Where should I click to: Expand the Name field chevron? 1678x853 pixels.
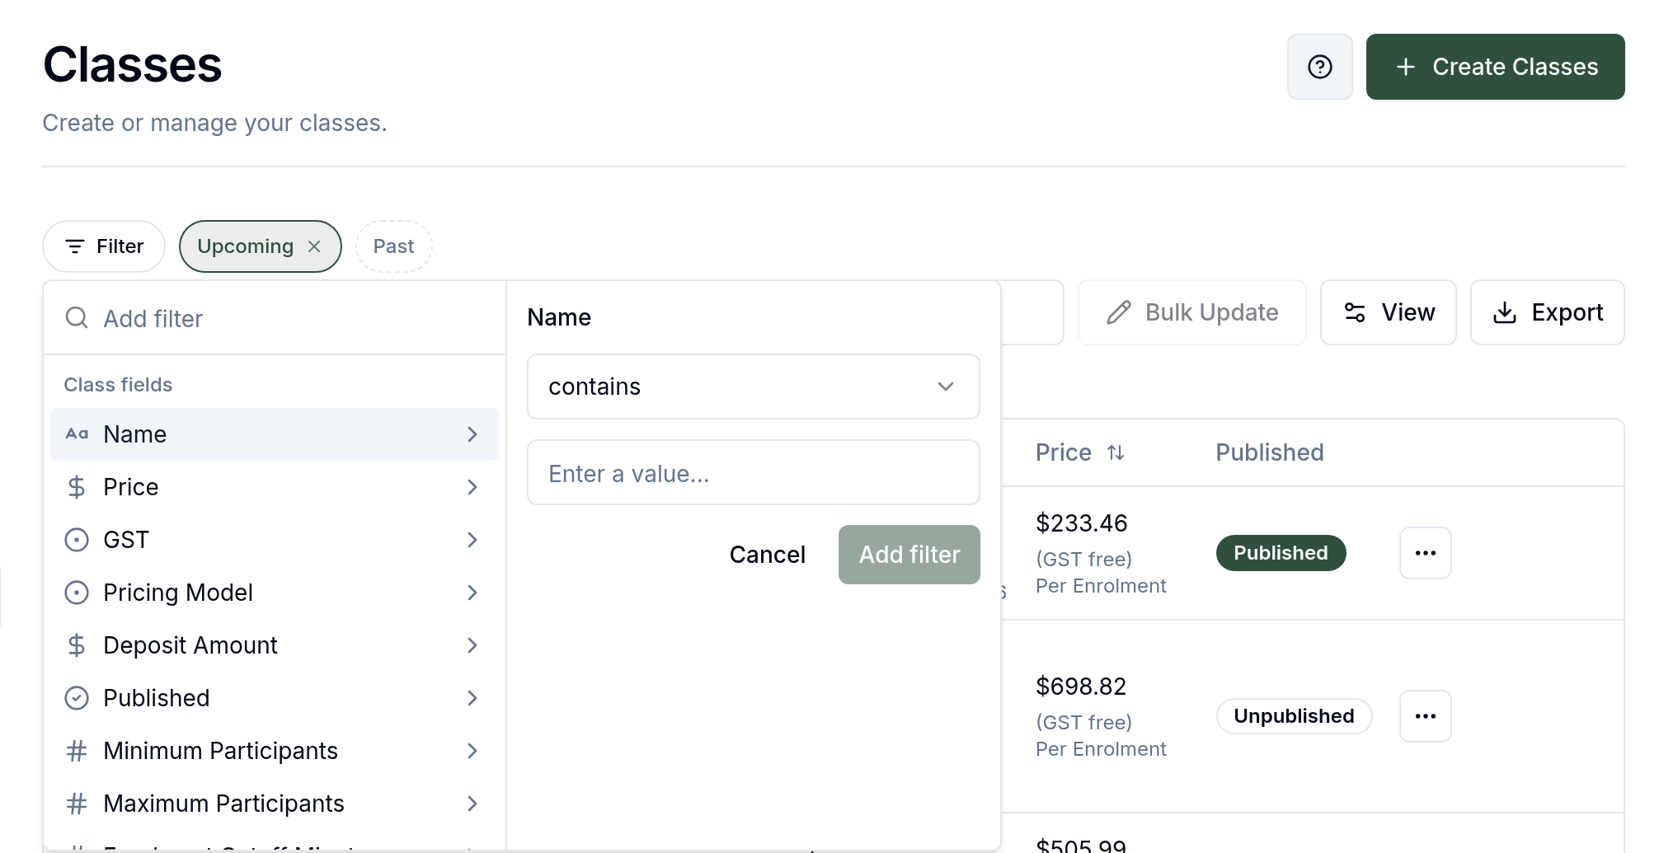472,434
